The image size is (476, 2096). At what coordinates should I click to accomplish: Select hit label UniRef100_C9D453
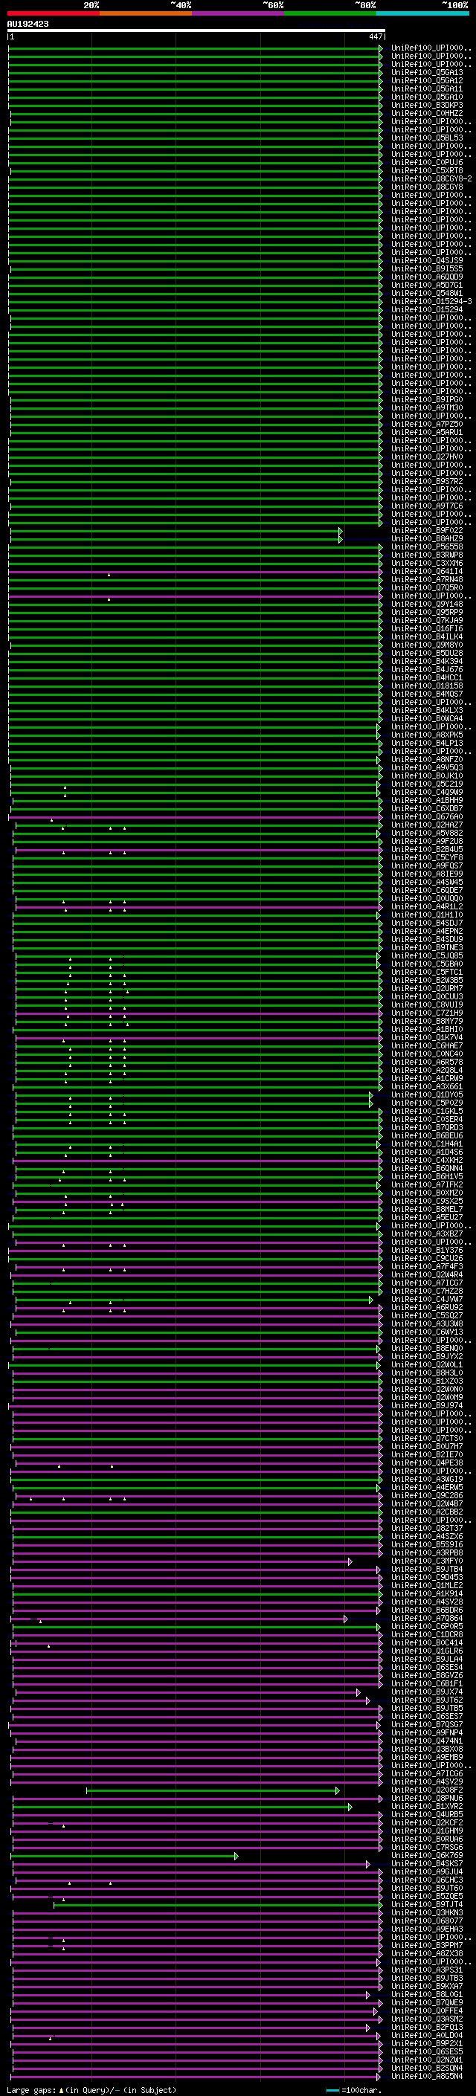[x=427, y=1578]
